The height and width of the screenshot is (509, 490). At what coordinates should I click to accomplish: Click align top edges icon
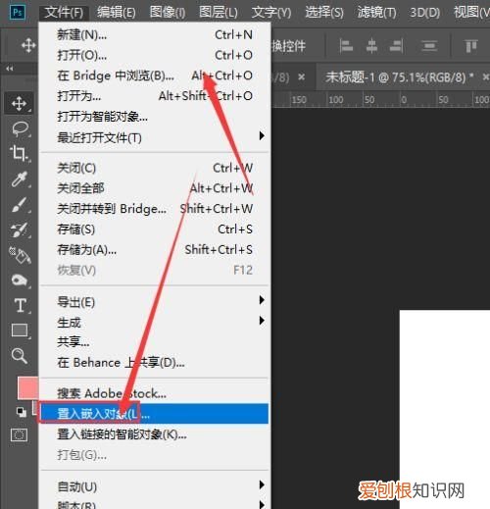coord(470,46)
